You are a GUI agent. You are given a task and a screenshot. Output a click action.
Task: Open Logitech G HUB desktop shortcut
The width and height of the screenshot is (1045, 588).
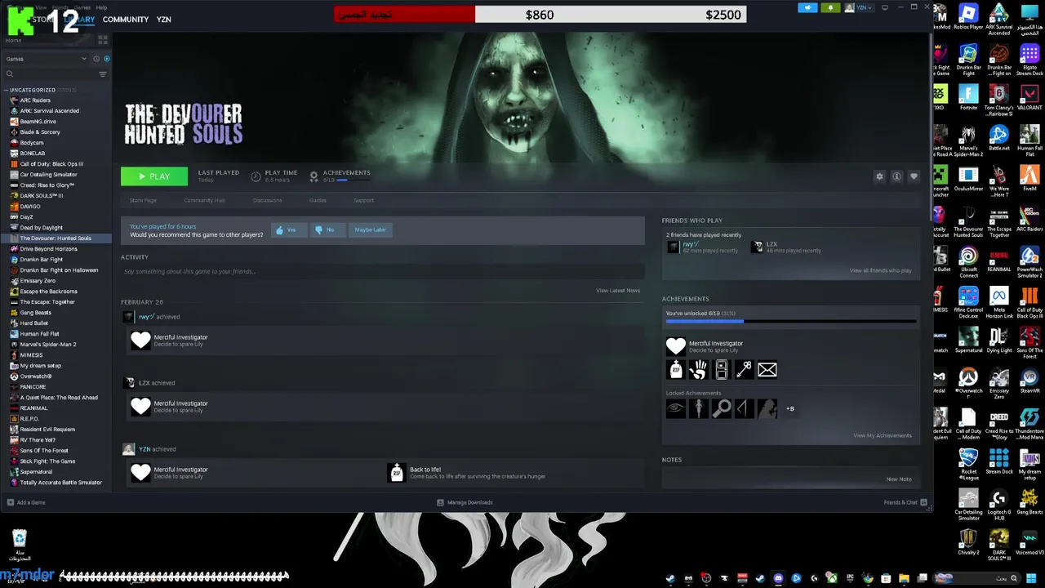(x=999, y=503)
